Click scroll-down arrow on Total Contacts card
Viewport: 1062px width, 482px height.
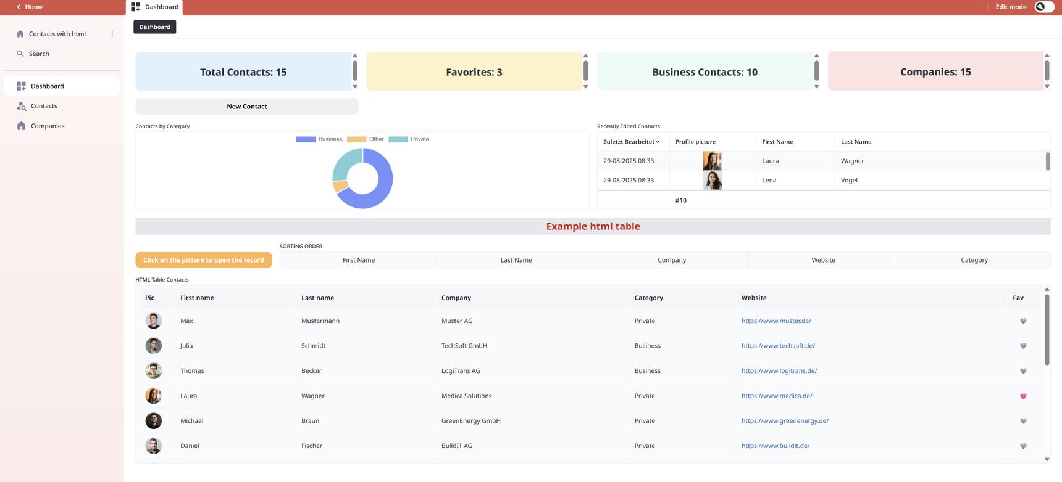[355, 87]
